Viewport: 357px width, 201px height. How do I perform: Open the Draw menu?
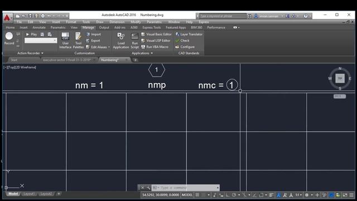(x=100, y=22)
